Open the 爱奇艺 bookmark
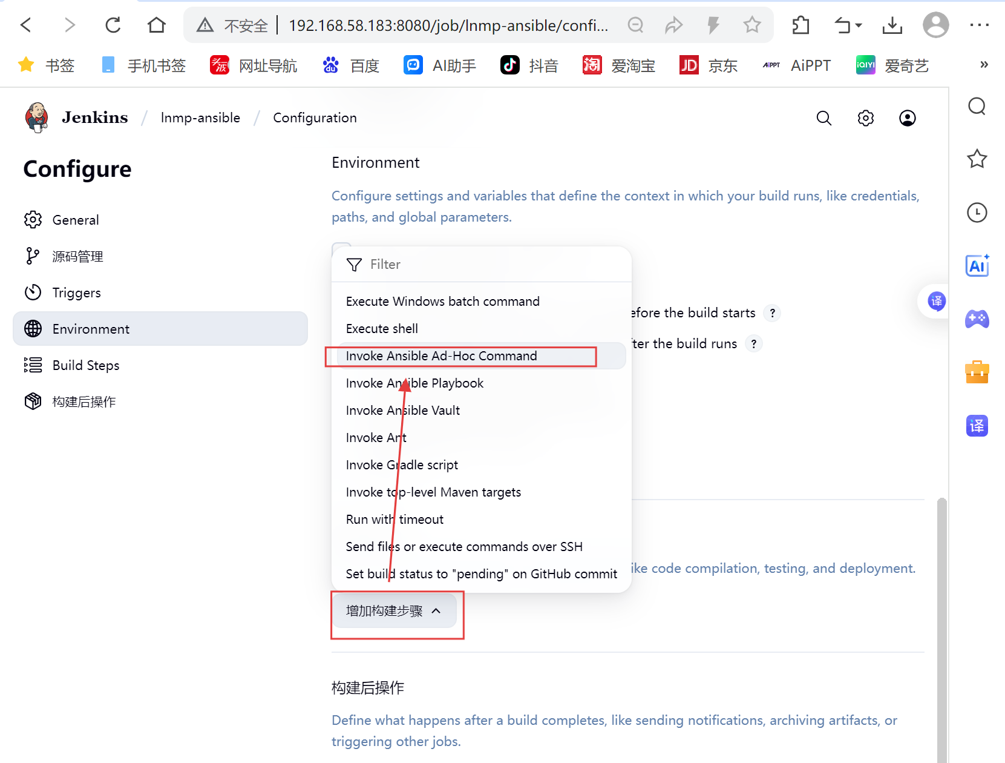 892,65
